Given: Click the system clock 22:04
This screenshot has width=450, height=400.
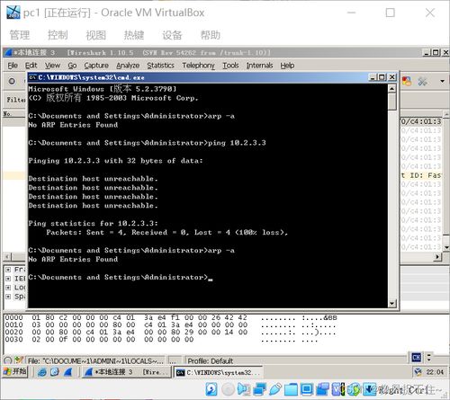Looking at the screenshot, I should click(435, 372).
